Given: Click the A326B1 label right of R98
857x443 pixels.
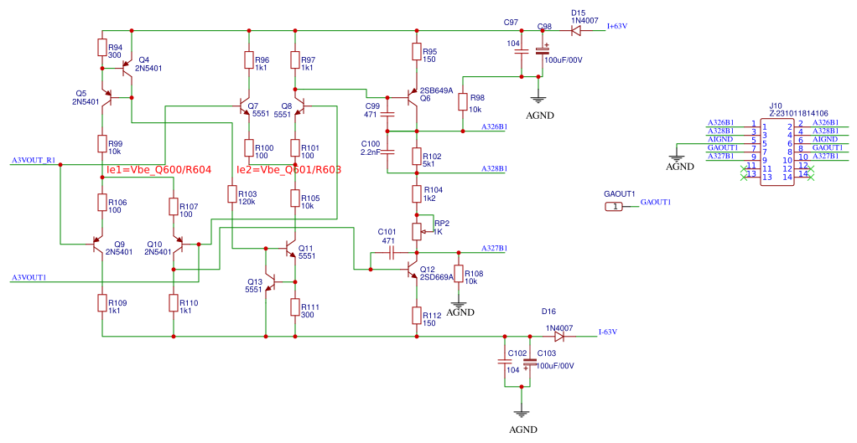Looking at the screenshot, I should point(494,126).
